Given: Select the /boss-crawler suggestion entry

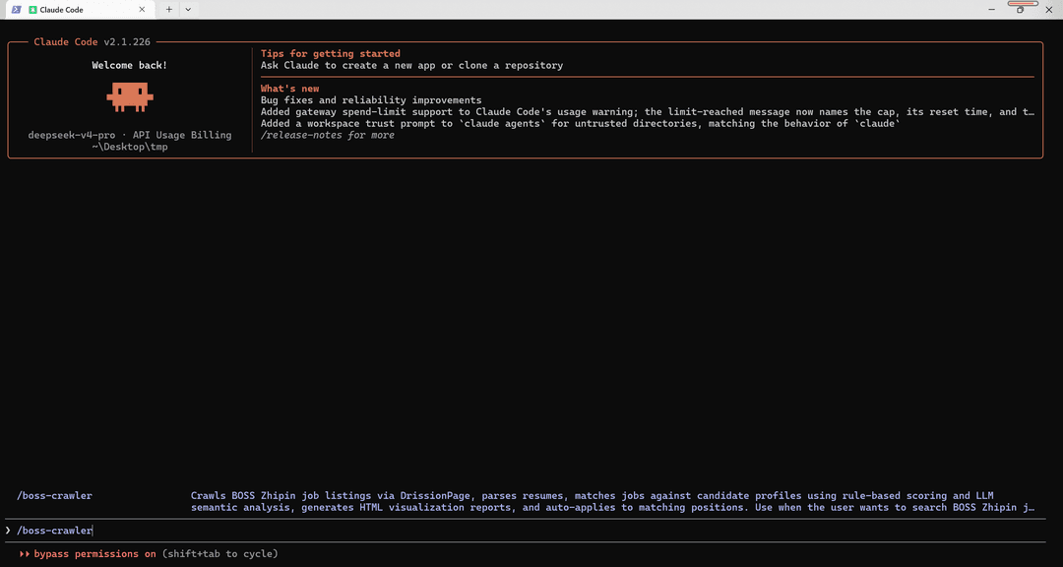Looking at the screenshot, I should click(x=526, y=501).
